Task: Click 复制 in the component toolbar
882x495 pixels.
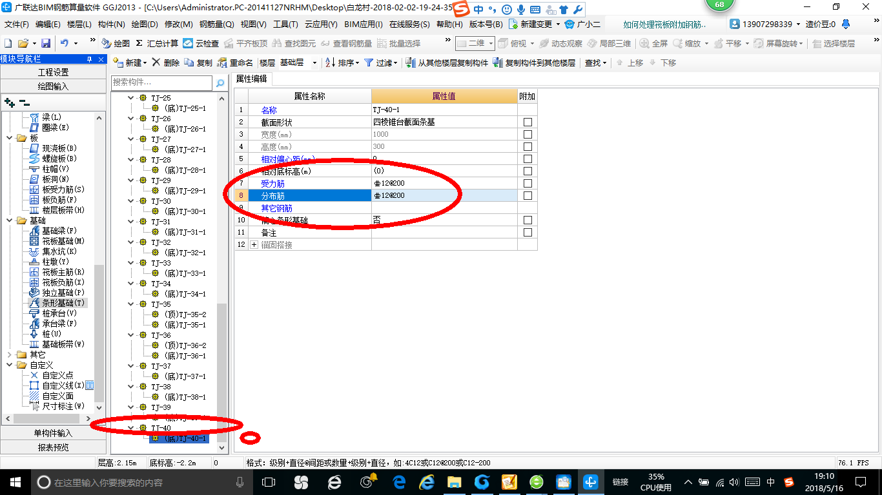Action: click(198, 63)
